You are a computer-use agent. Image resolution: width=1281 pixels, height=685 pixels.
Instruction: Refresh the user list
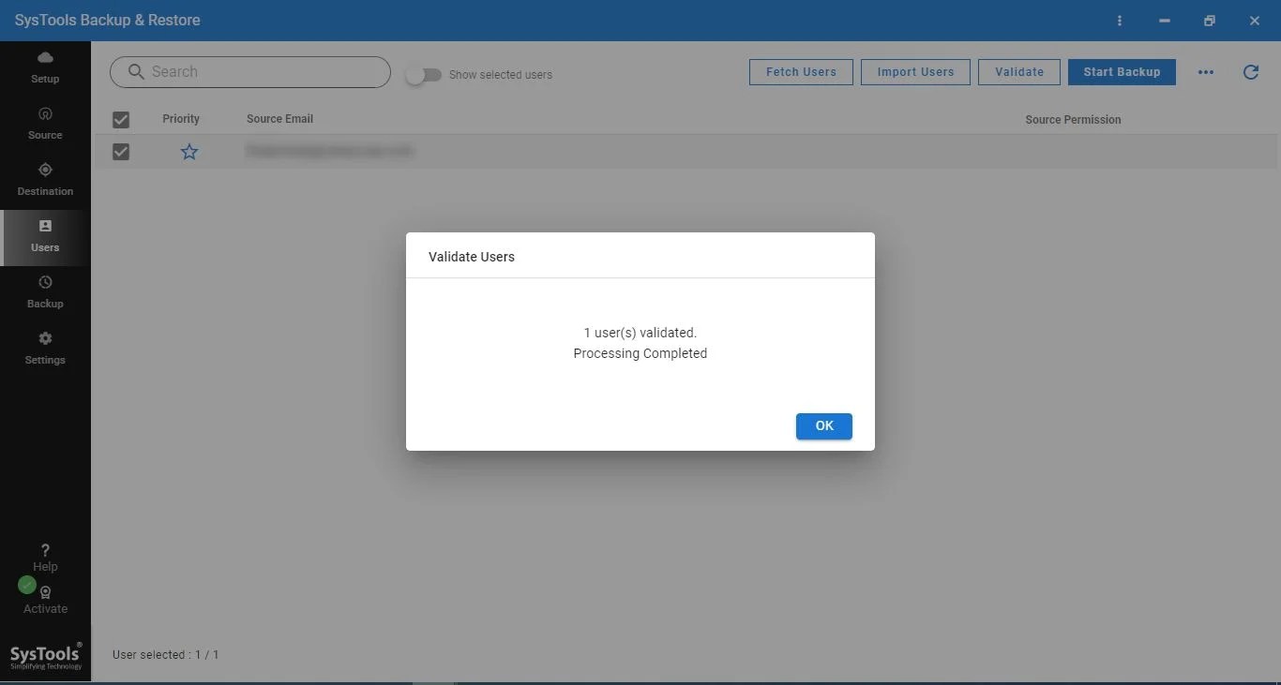point(1251,72)
